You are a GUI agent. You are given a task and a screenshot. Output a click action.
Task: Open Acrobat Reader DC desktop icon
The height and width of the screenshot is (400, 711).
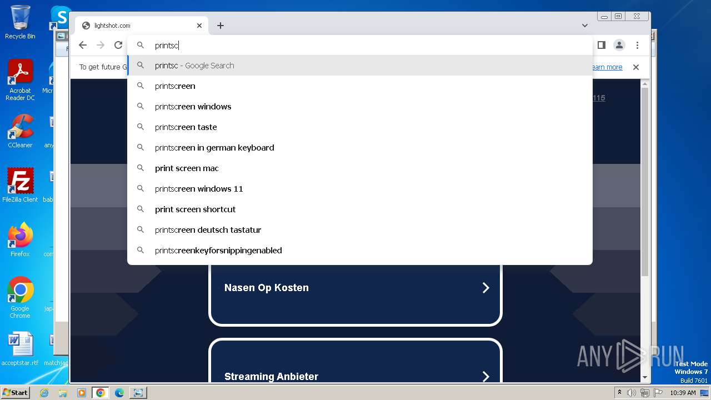click(20, 80)
